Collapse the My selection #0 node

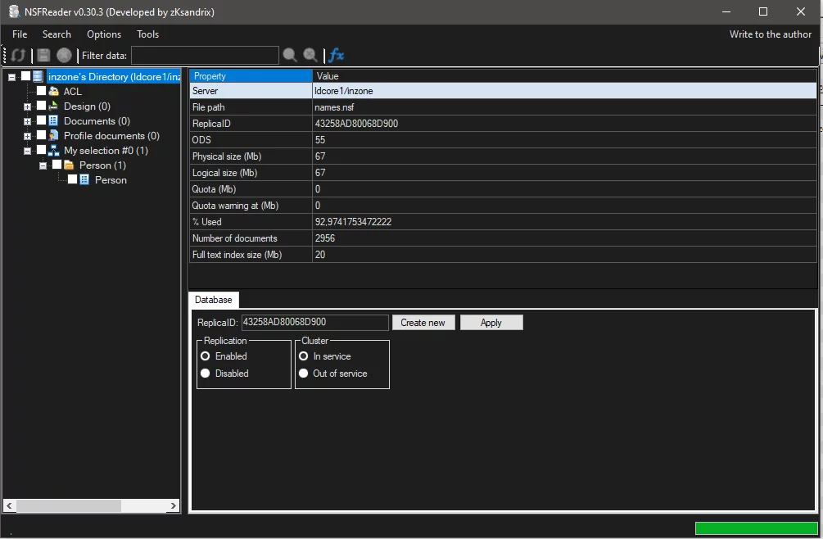27,151
